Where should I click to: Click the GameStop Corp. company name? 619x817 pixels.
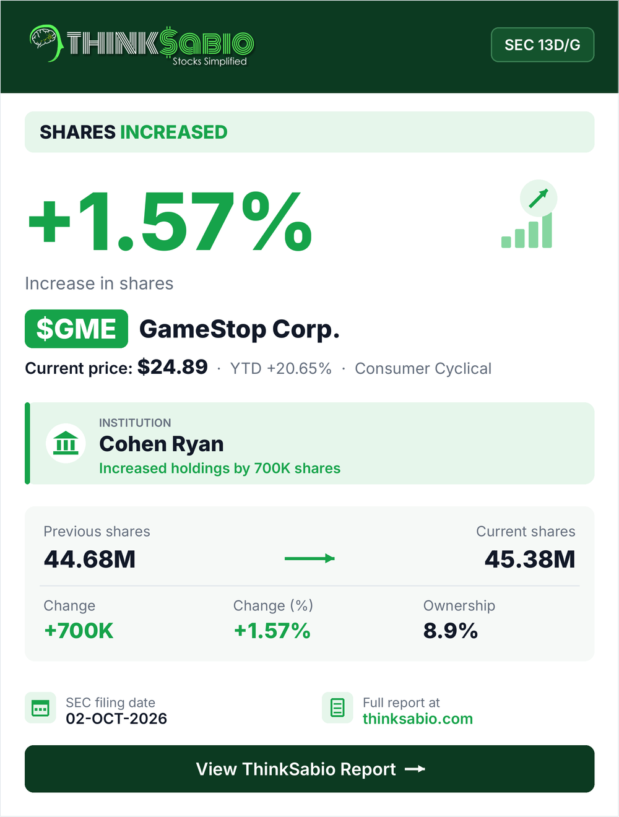point(240,329)
